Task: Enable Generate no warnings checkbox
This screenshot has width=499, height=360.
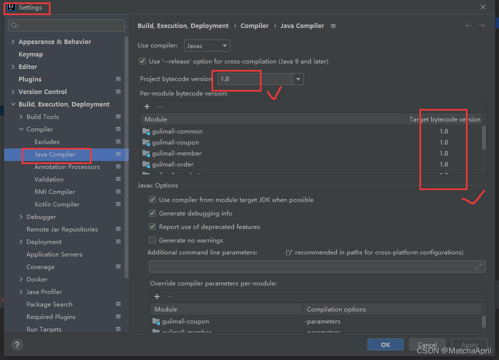Action: click(x=152, y=240)
